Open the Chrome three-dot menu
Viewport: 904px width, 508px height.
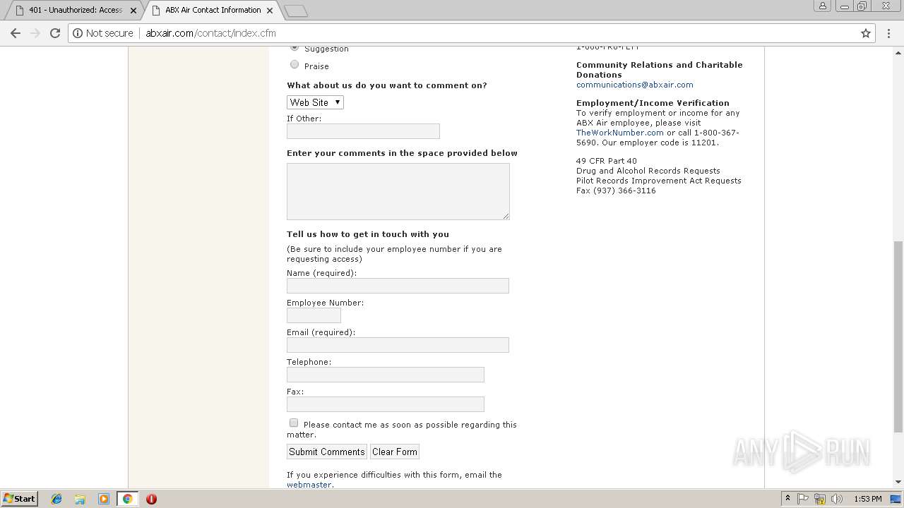coord(889,33)
